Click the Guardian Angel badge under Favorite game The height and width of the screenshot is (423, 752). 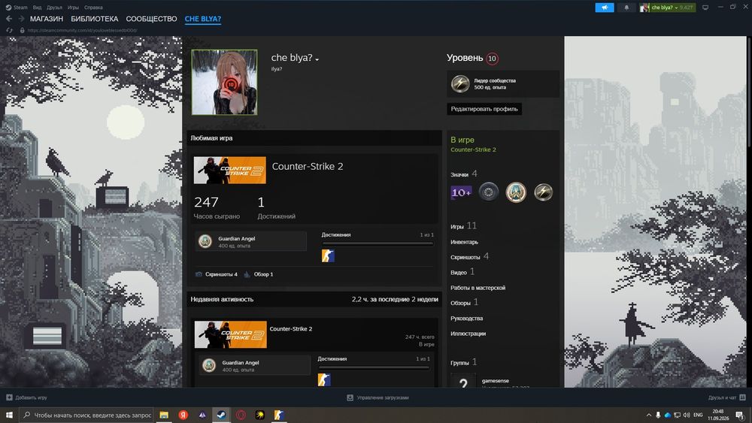(x=205, y=241)
